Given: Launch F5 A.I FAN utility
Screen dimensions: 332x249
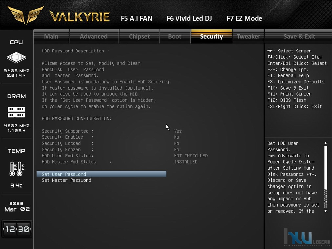Looking at the screenshot, I should click(x=136, y=18).
